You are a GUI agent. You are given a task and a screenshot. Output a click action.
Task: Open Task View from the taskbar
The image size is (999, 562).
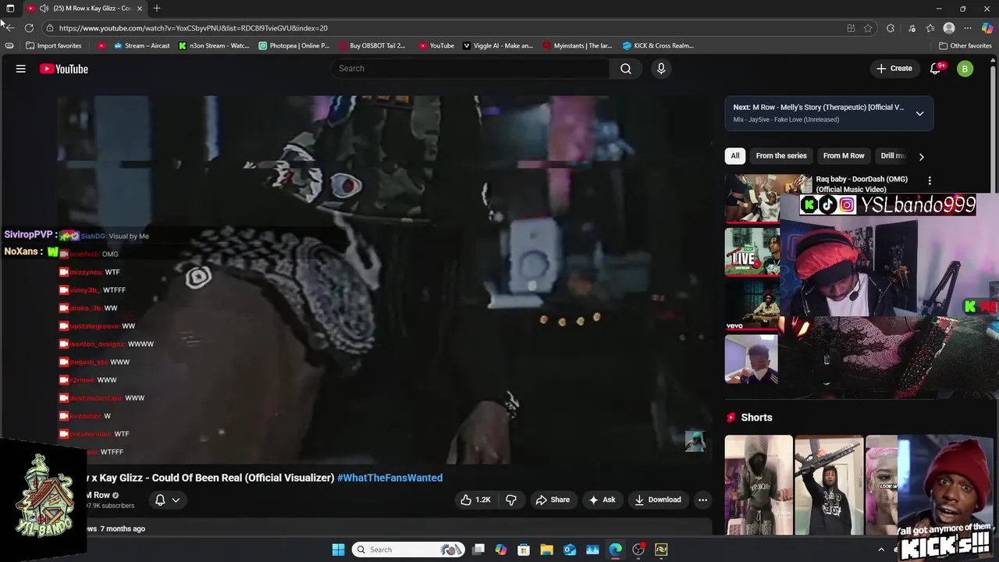click(x=478, y=550)
